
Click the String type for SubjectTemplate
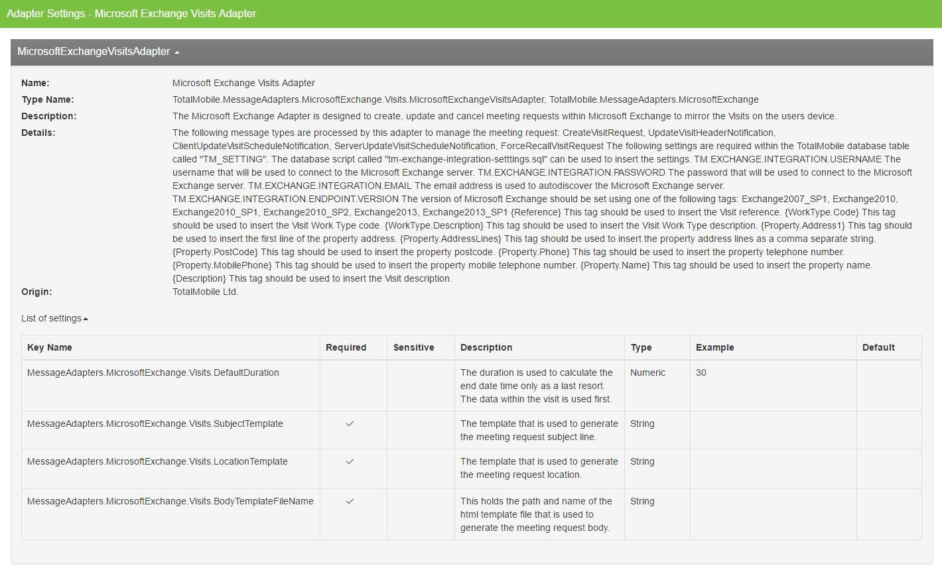click(x=642, y=424)
